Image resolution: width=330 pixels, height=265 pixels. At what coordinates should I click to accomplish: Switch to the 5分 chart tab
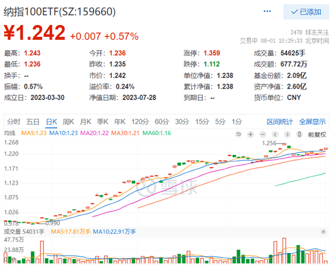(x=220, y=121)
